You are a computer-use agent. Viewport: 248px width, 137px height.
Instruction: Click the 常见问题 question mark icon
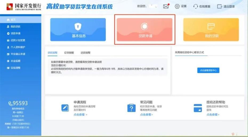point(131,108)
